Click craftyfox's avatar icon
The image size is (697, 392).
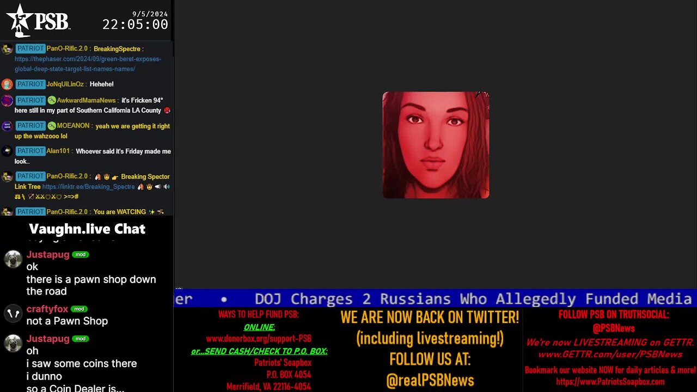pyautogui.click(x=13, y=314)
